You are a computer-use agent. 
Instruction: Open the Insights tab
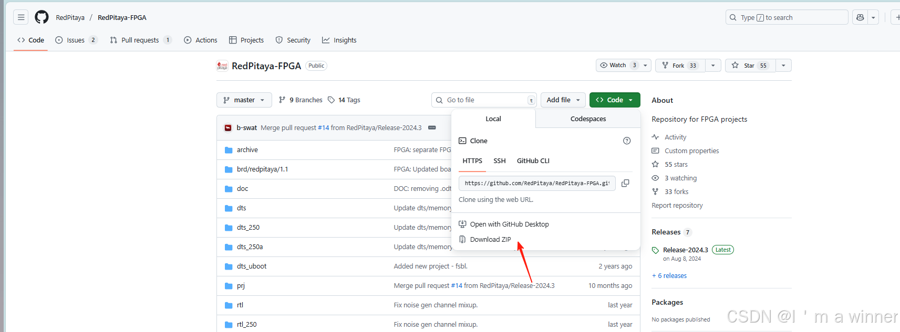[339, 40]
